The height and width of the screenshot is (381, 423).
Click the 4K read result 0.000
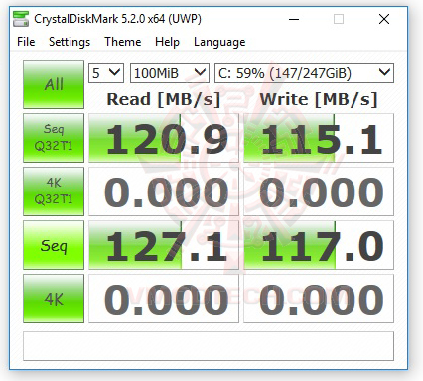(164, 299)
